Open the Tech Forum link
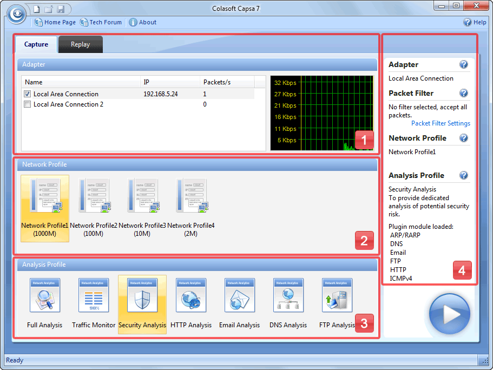493x370 pixels. 101,22
